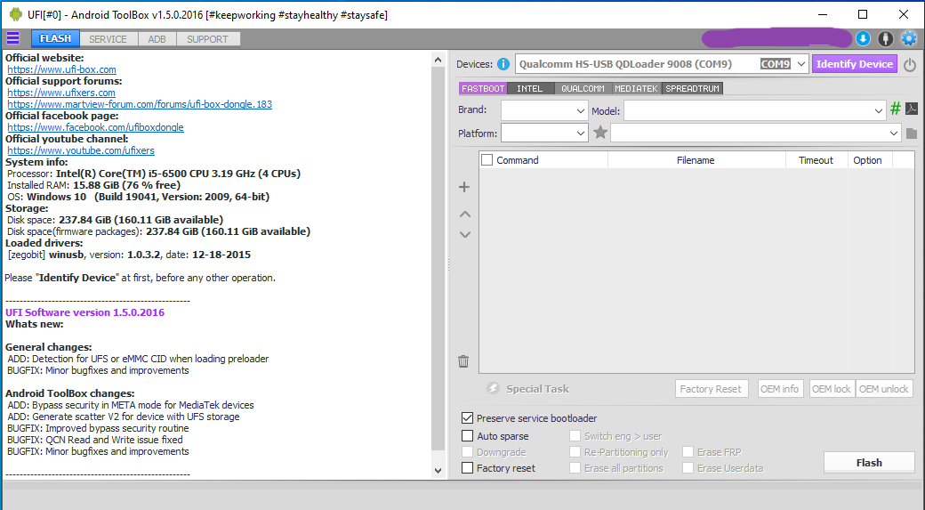This screenshot has width=925, height=510.
Task: Click the log panel scroll up arrow
Action: (438, 60)
